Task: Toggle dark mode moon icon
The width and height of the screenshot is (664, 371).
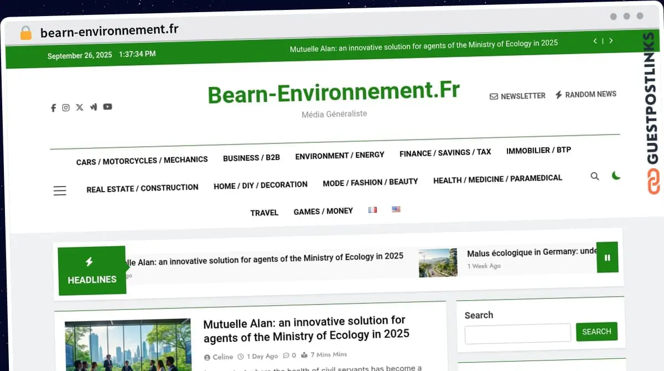Action: (x=616, y=176)
